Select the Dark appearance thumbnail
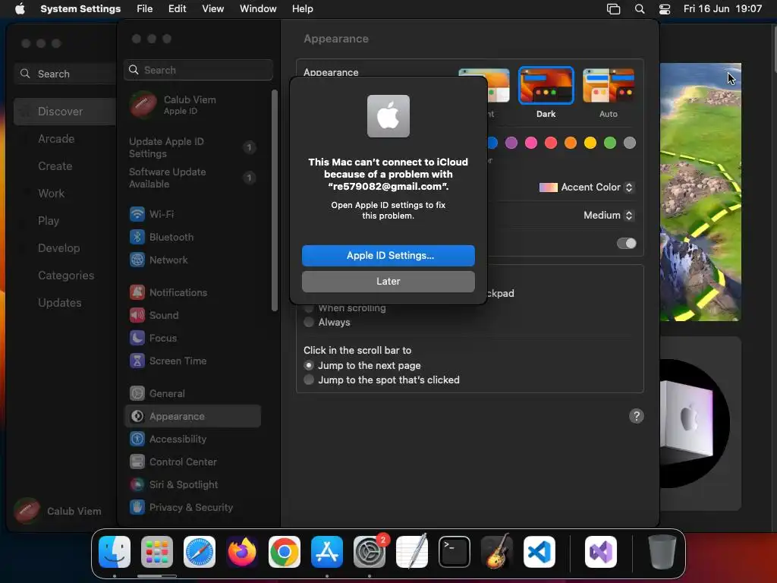Image resolution: width=777 pixels, height=583 pixels. 546,85
